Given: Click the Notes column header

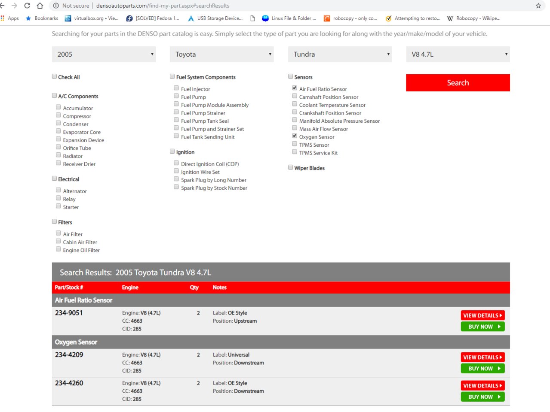Looking at the screenshot, I should pyautogui.click(x=220, y=288).
